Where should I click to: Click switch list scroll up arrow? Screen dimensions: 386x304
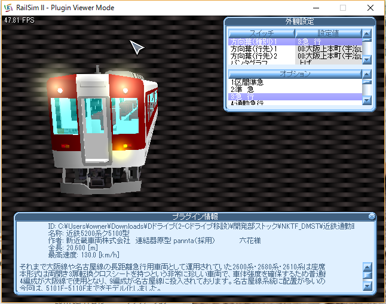pos(367,33)
